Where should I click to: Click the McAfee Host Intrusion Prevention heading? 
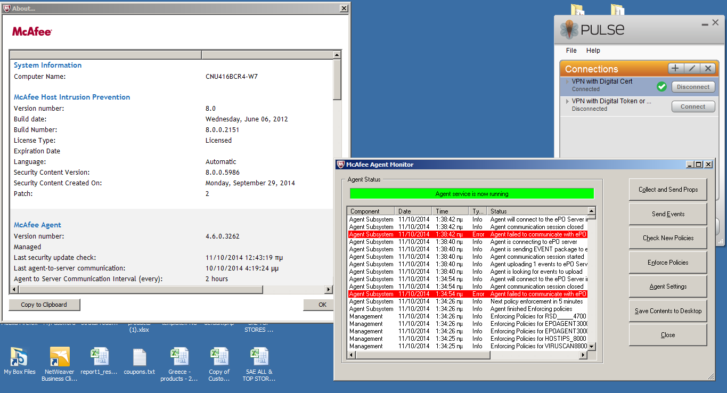[72, 97]
